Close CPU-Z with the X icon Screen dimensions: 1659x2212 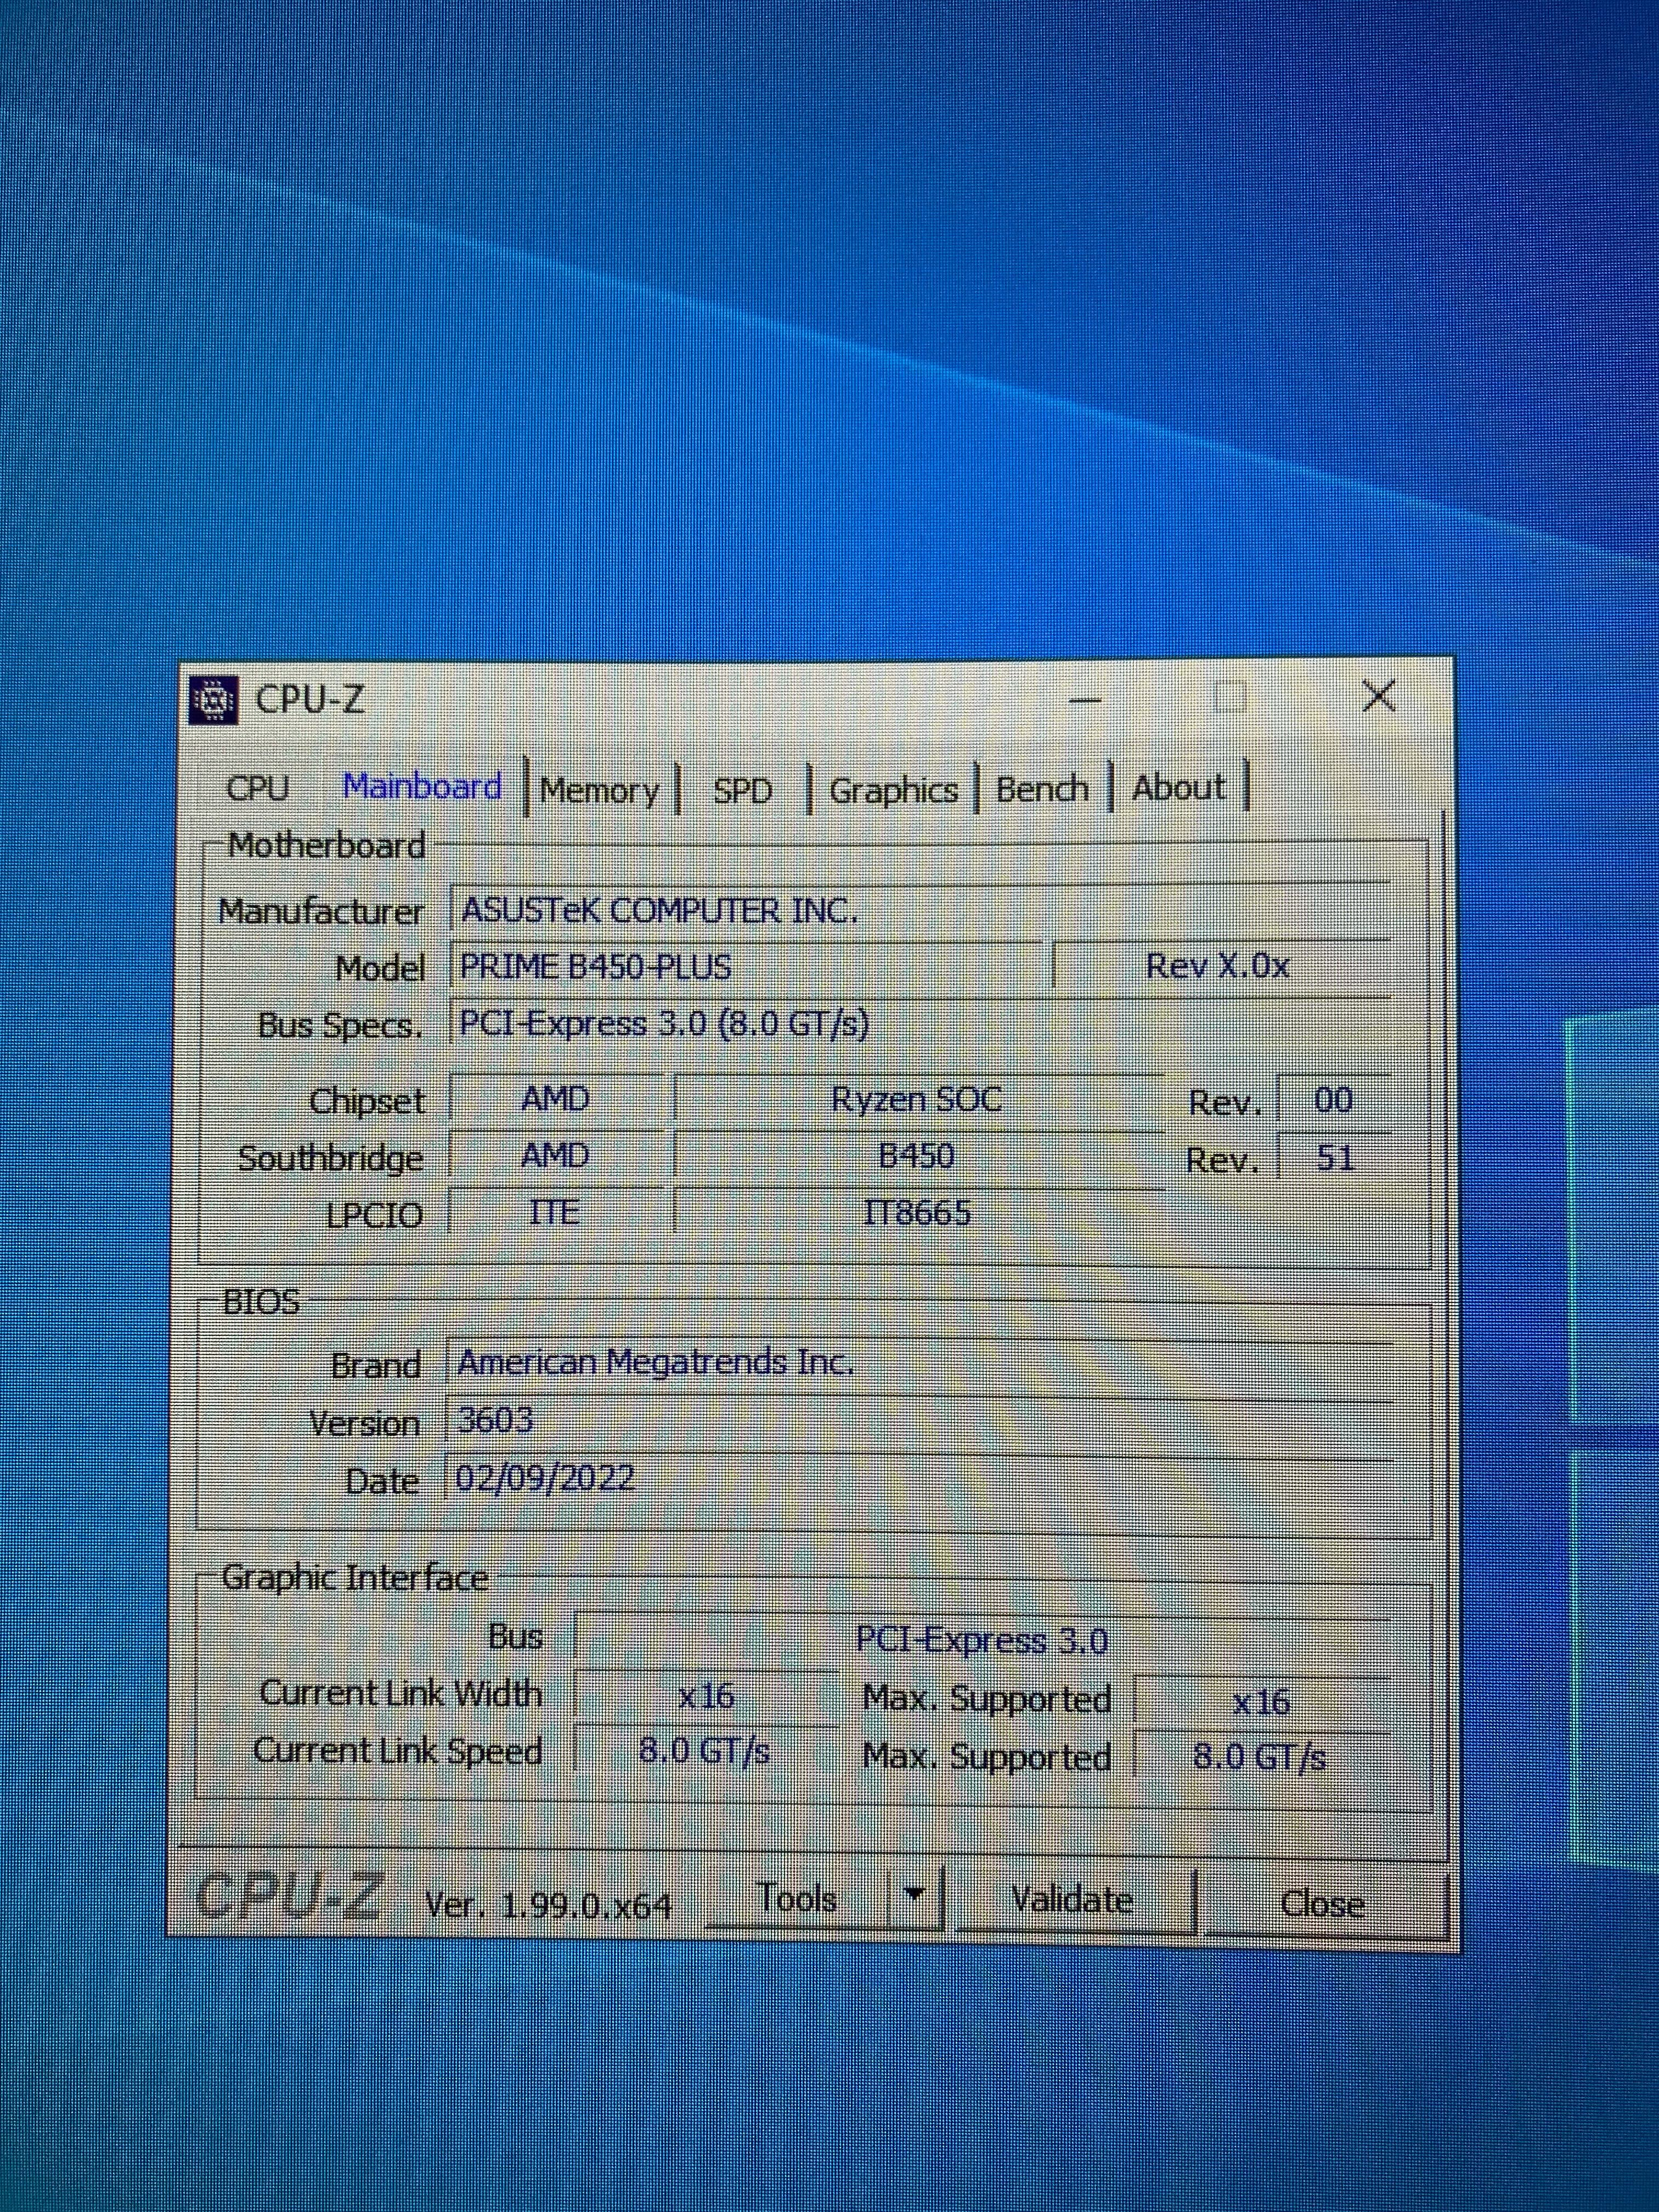pos(1379,696)
